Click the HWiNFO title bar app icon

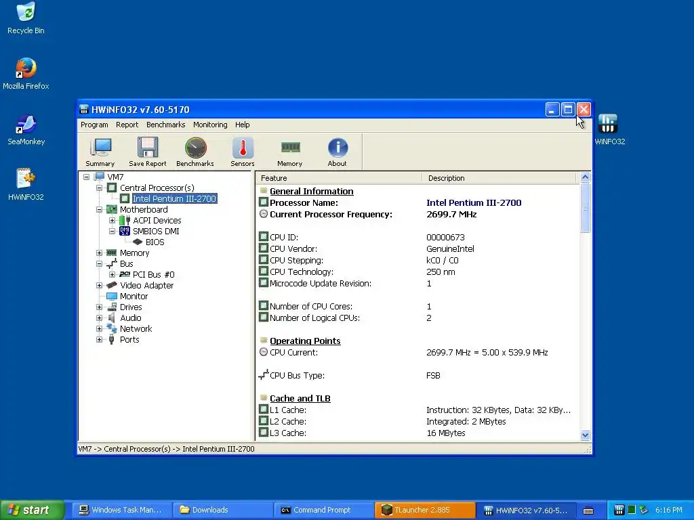(84, 109)
